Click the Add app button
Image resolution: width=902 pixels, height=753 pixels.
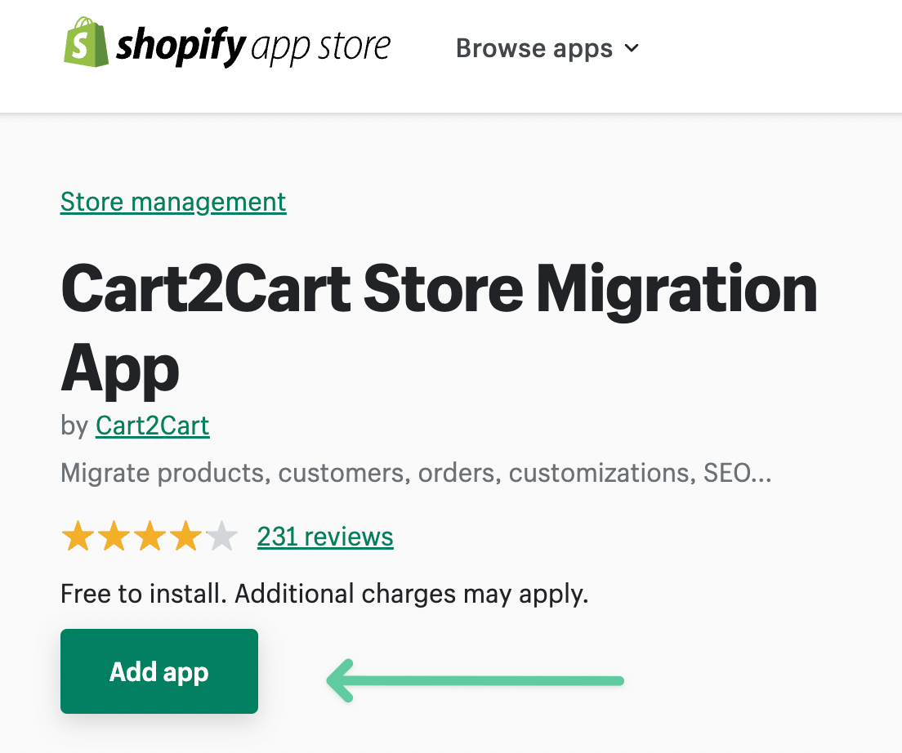(x=159, y=671)
